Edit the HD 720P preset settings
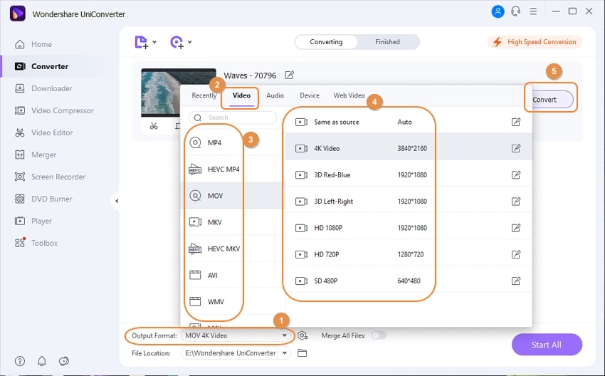Screen dimensions: 605x376 516,254
